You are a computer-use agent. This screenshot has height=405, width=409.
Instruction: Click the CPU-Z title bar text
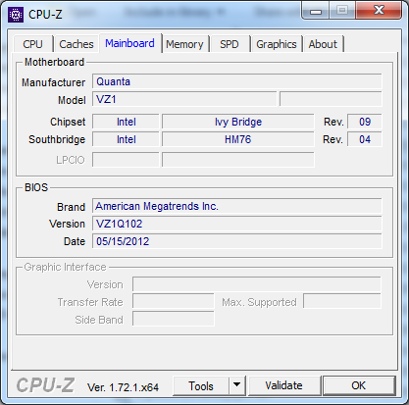(45, 15)
